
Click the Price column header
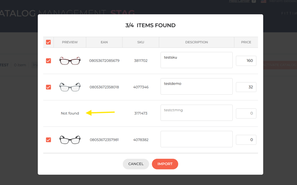pos(246,42)
